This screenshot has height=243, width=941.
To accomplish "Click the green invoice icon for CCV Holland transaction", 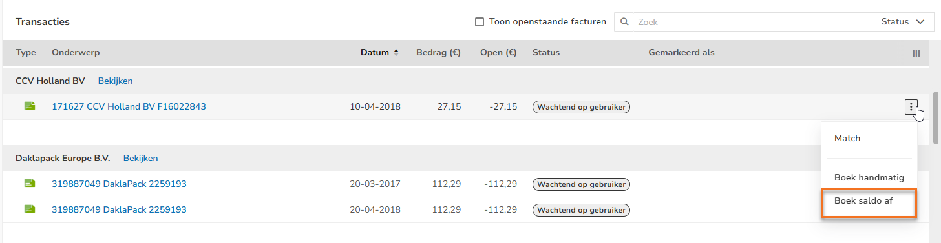I will (30, 106).
